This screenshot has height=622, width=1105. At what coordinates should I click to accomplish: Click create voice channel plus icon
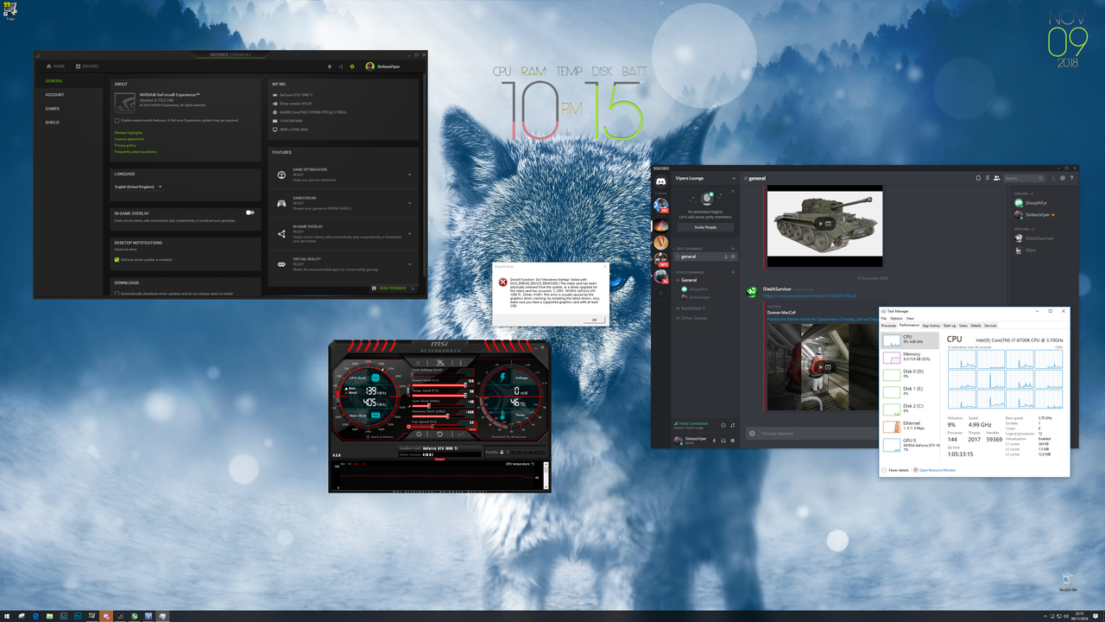733,272
